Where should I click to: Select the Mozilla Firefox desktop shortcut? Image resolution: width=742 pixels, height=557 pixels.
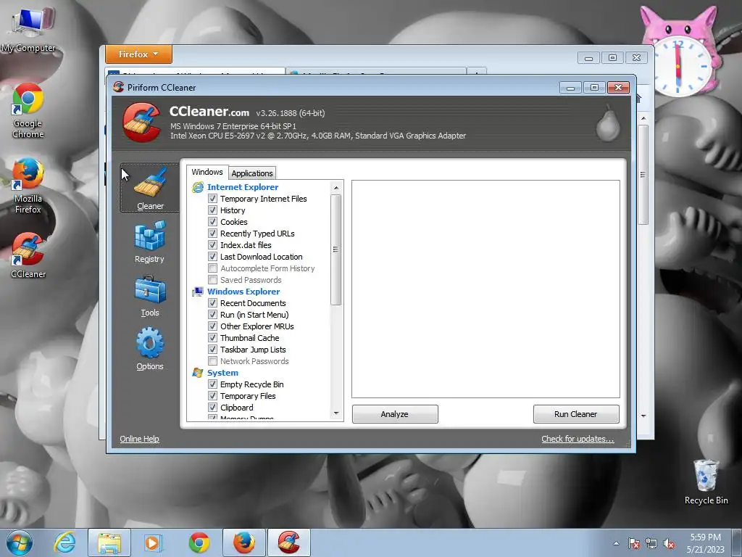(x=28, y=186)
